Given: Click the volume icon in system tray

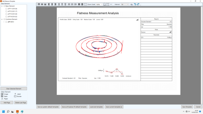Looking at the screenshot, I should [x=189, y=111].
